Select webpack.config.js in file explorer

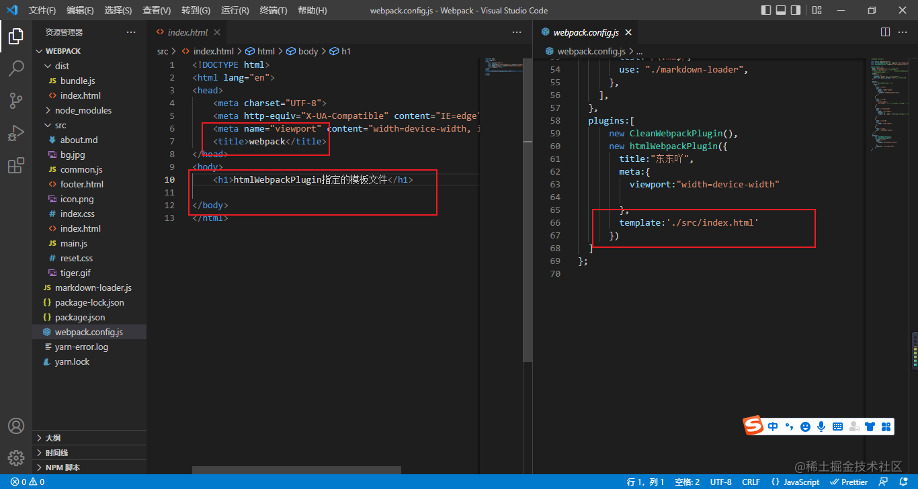click(x=89, y=332)
